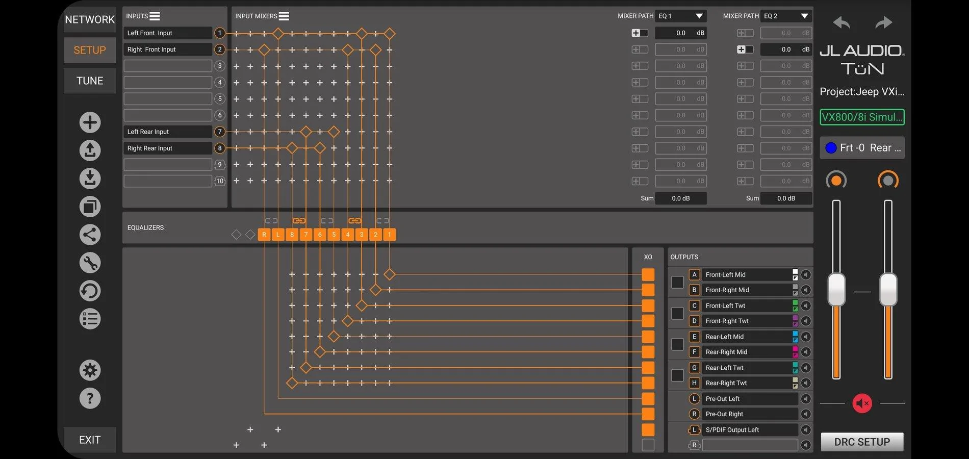
Task: Link equalizers R and L via chain icon
Action: pos(271,221)
